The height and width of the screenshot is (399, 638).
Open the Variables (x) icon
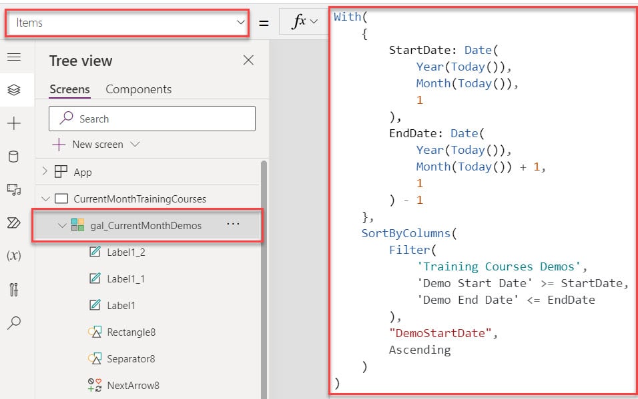pyautogui.click(x=13, y=256)
